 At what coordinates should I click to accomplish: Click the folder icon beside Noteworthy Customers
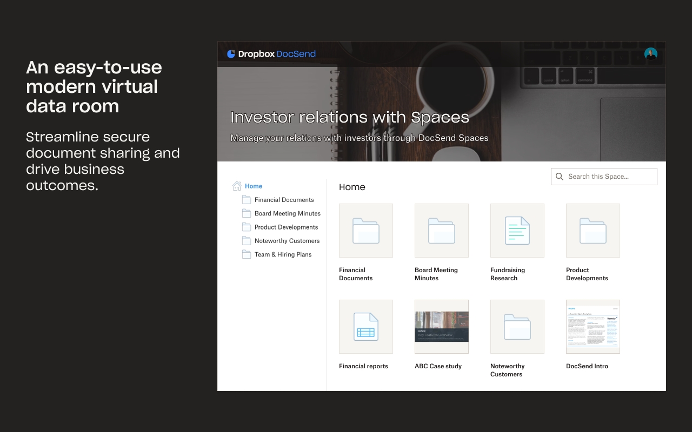pyautogui.click(x=246, y=240)
